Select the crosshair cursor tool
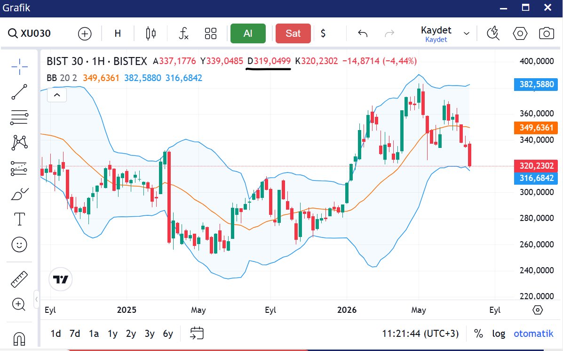Image resolution: width=563 pixels, height=351 pixels. pos(19,66)
